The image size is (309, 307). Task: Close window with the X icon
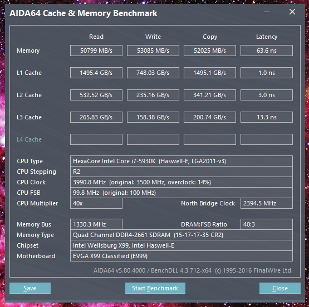click(292, 12)
